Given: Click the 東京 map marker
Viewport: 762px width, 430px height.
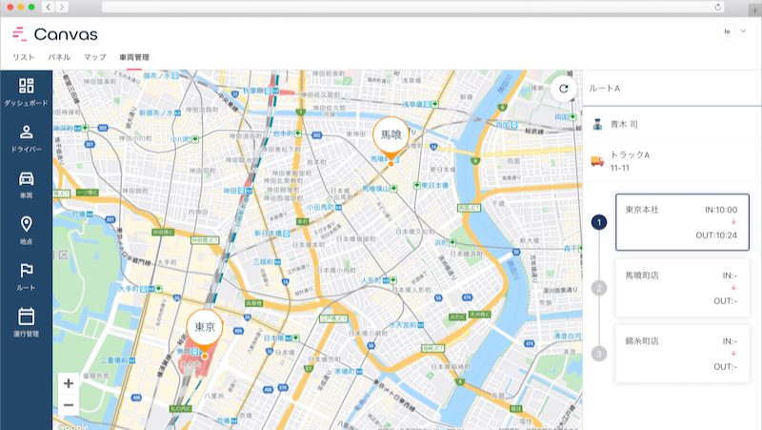Looking at the screenshot, I should pos(204,328).
